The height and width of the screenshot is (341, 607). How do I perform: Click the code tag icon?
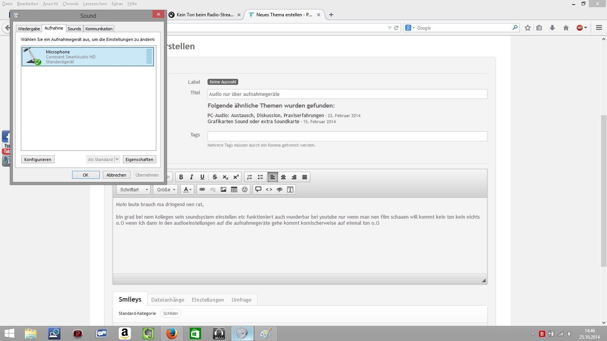tap(269, 189)
